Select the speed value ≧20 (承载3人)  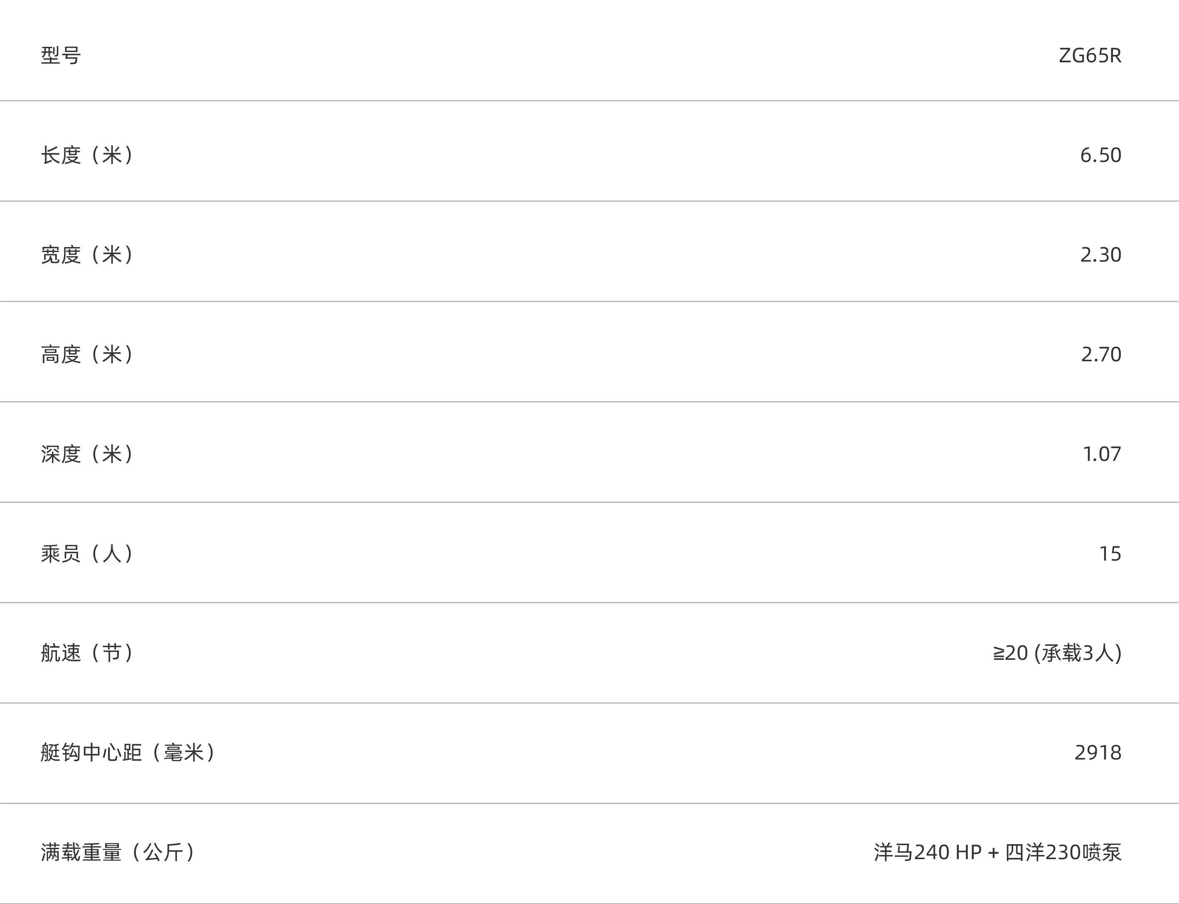pos(1057,653)
